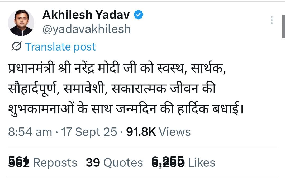
Task: Click the scrollbar on the right edge
Action: (284, 26)
